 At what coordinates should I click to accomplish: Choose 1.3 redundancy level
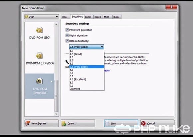click(87, 51)
